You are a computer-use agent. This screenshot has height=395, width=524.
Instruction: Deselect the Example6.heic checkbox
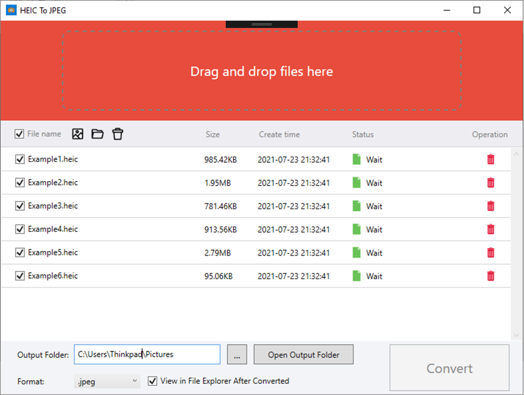pyautogui.click(x=20, y=276)
